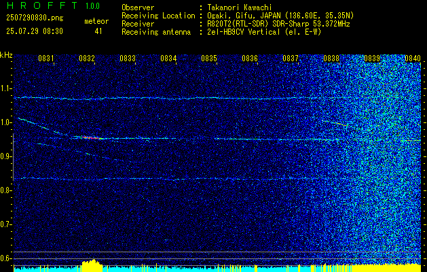Click the Ogaki, Gifu, JAPAN location text
The width and height of the screenshot is (427, 272).
[x=280, y=16]
